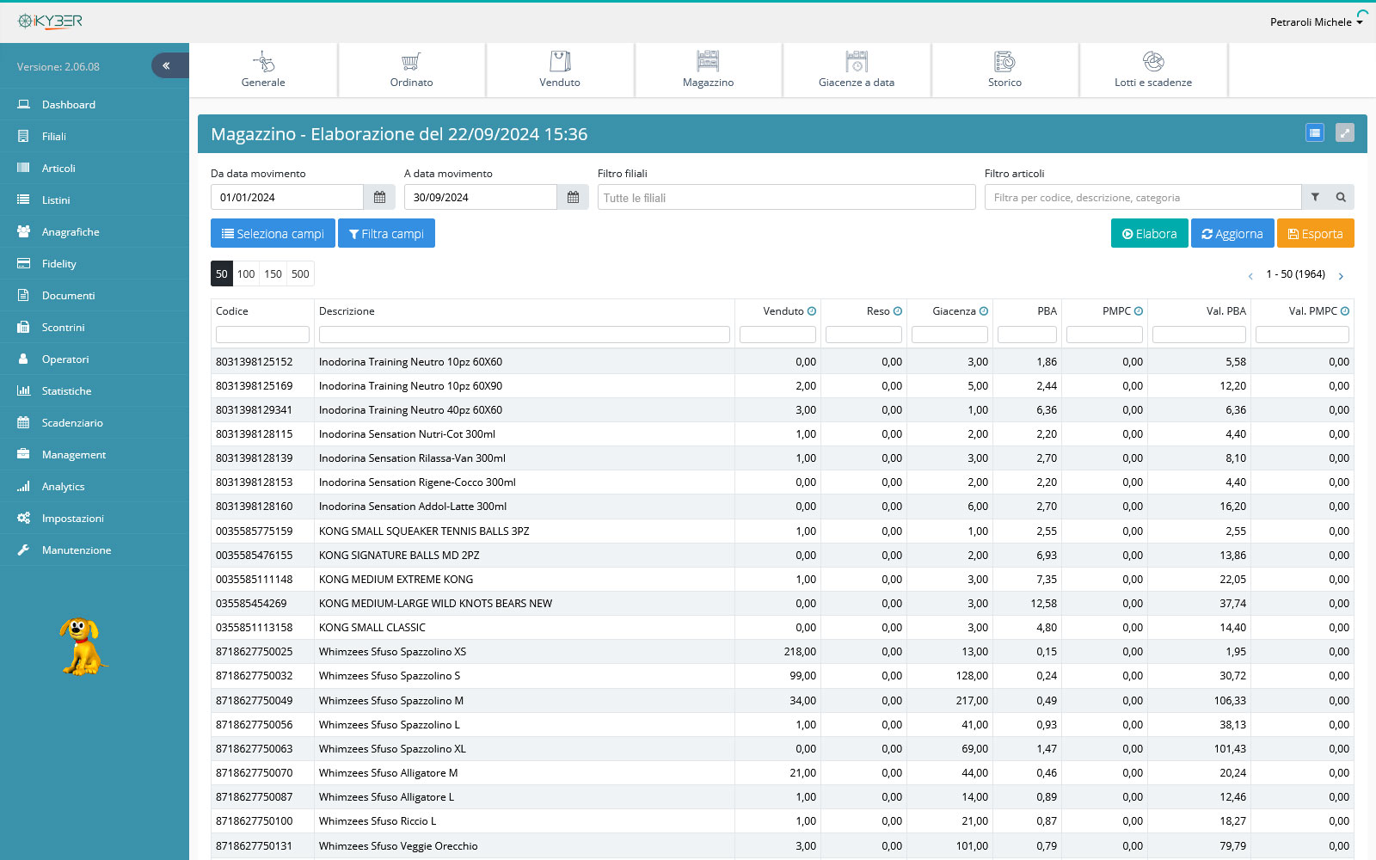The height and width of the screenshot is (860, 1376).
Task: Click the funnel icon in Filtro articoli
Action: pos(1315,197)
